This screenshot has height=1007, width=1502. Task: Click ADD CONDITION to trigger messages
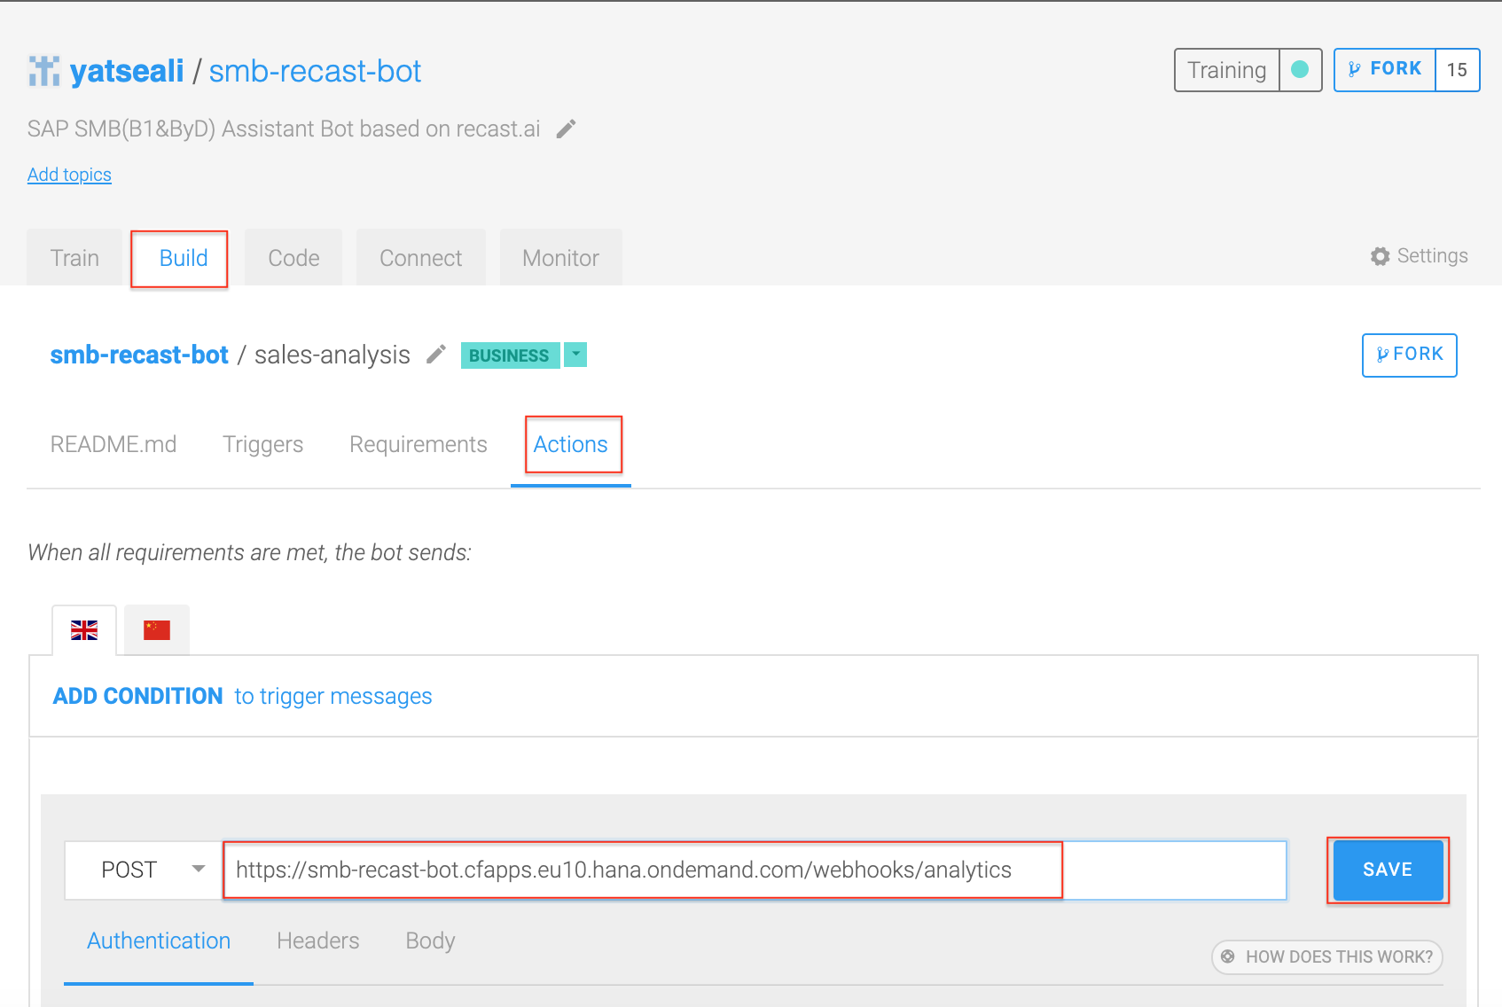click(243, 696)
